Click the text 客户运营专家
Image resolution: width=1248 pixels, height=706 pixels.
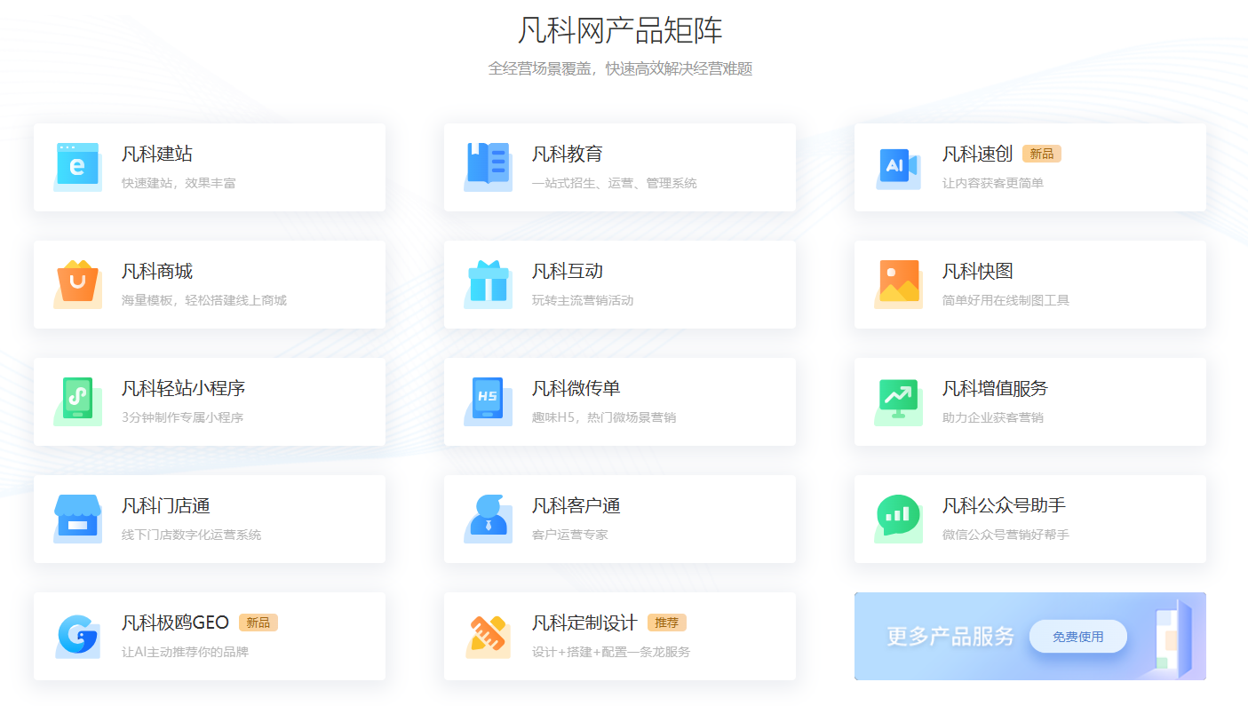coord(570,535)
